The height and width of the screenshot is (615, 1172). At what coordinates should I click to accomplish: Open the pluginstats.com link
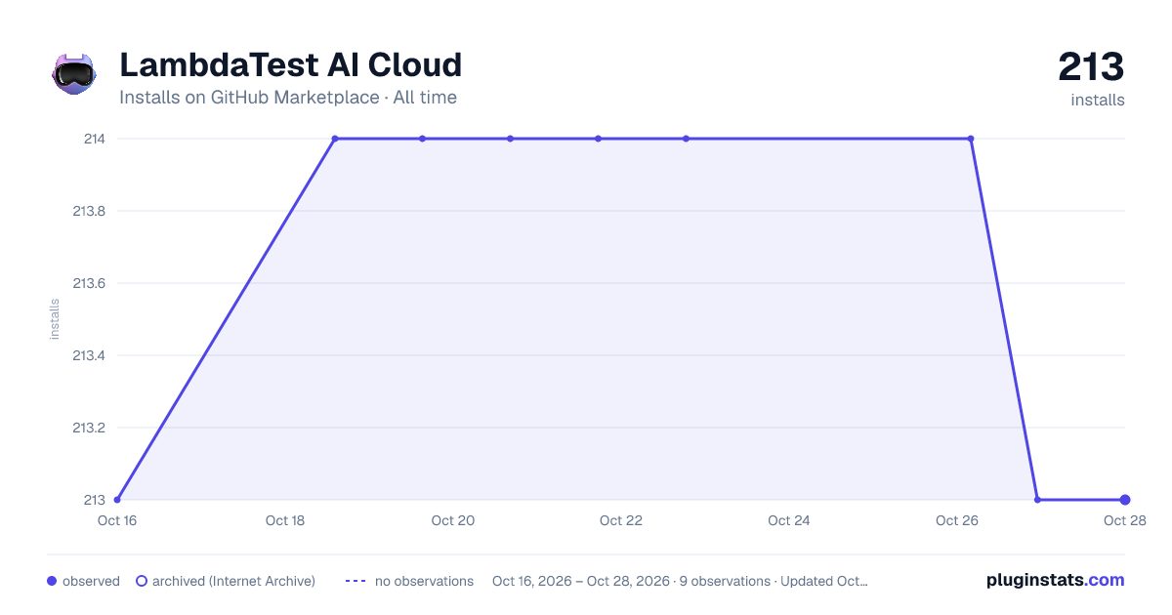(1056, 580)
